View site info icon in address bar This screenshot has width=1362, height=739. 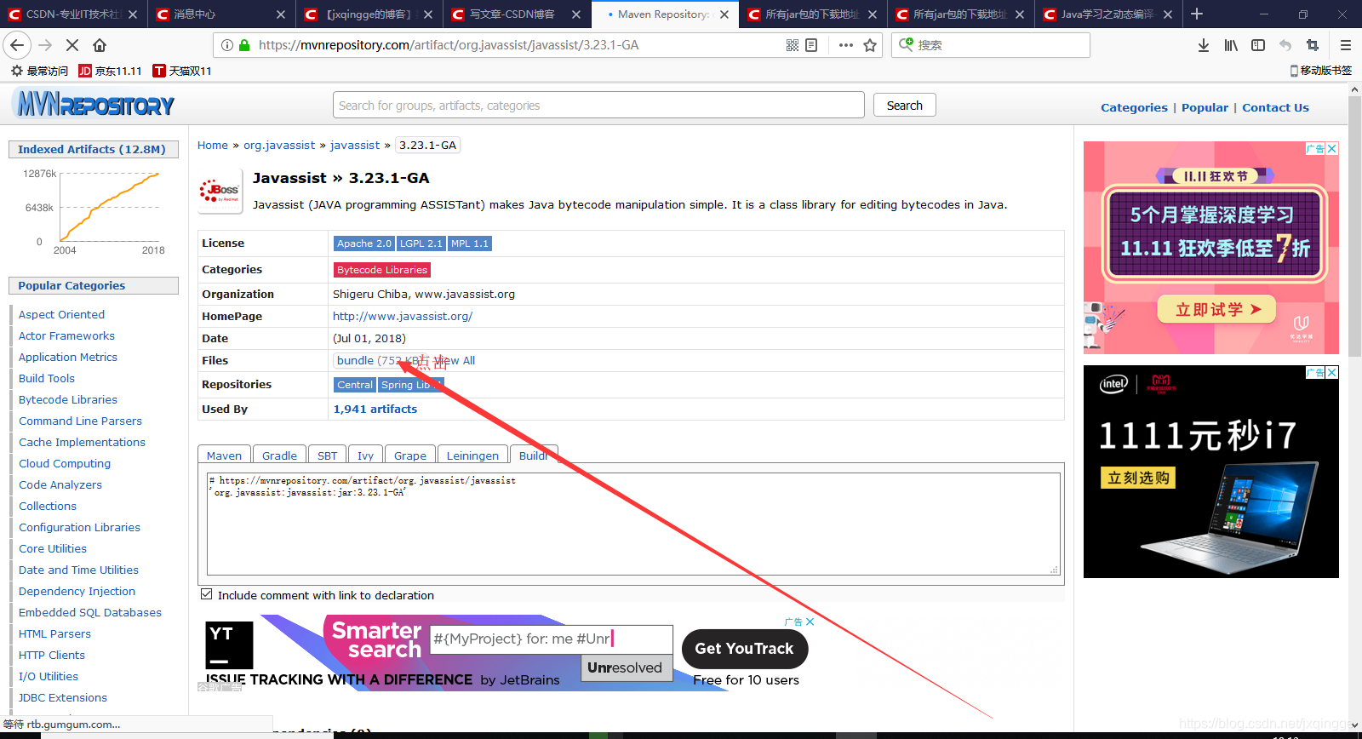(x=227, y=45)
